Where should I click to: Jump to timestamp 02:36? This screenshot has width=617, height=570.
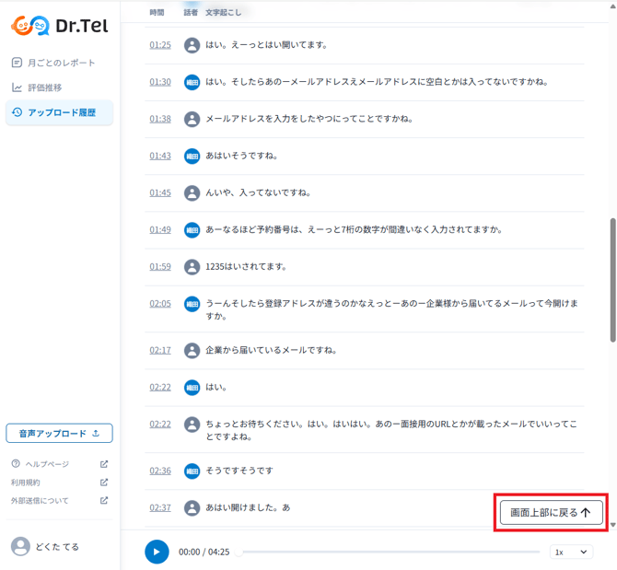(x=160, y=471)
